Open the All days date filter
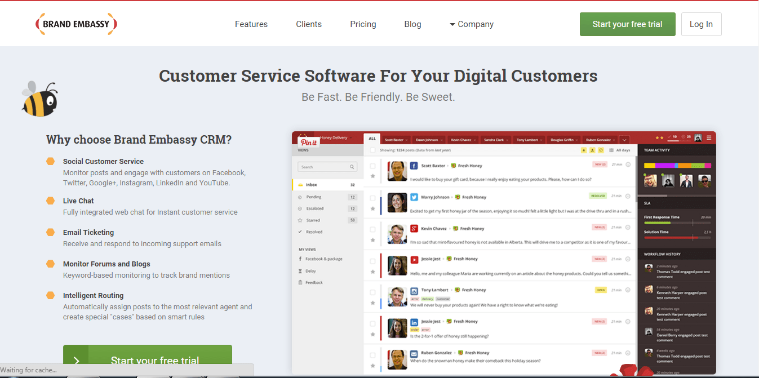 619,150
